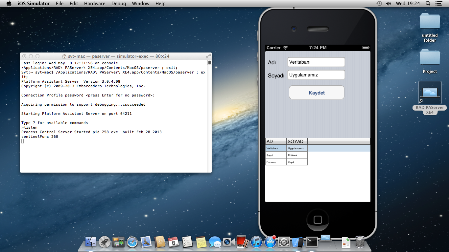Select the Sayat cell in the grid

(x=276, y=155)
